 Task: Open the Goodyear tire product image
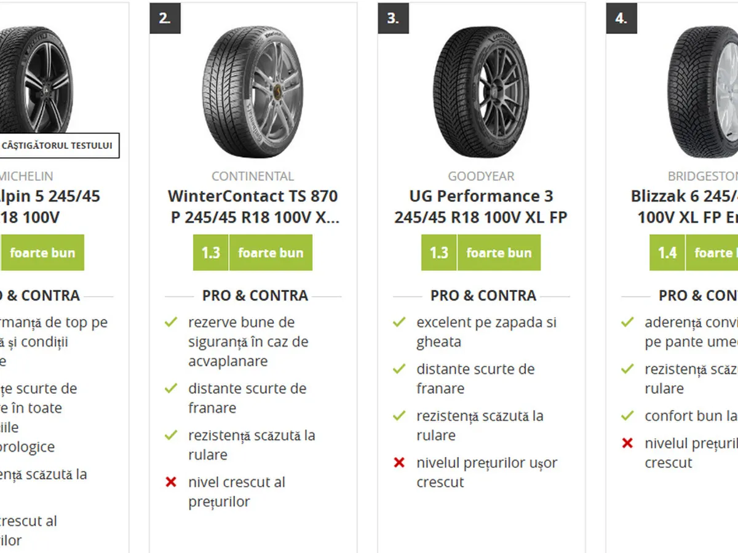pyautogui.click(x=481, y=92)
